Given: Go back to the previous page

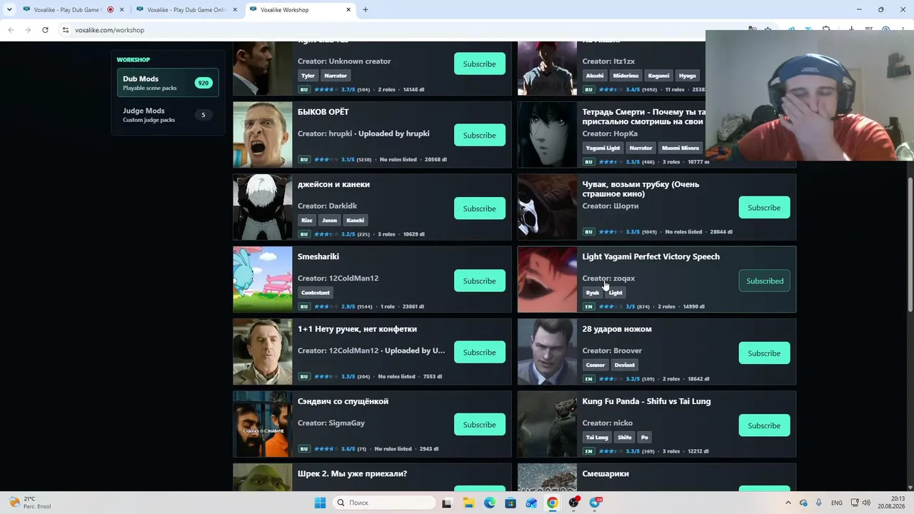Looking at the screenshot, I should [11, 30].
